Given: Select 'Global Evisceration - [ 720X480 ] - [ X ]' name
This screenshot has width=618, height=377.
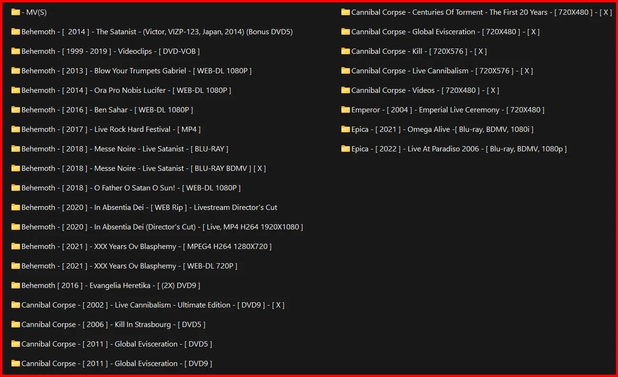Looking at the screenshot, I should (446, 32).
